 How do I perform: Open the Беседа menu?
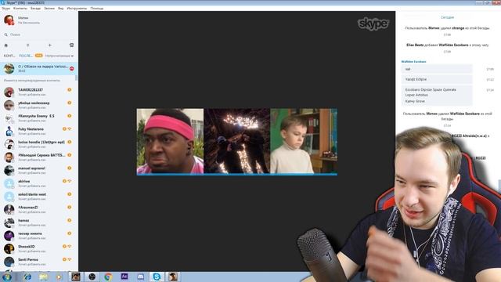tap(35, 9)
